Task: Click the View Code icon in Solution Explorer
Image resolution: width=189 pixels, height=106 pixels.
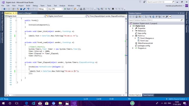Action: (164, 17)
